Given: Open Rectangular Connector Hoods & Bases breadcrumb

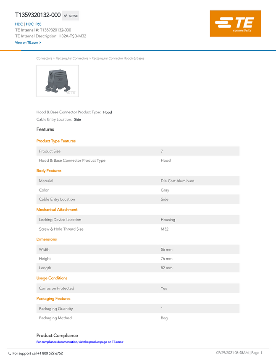Looking at the screenshot, I should pos(118,58).
